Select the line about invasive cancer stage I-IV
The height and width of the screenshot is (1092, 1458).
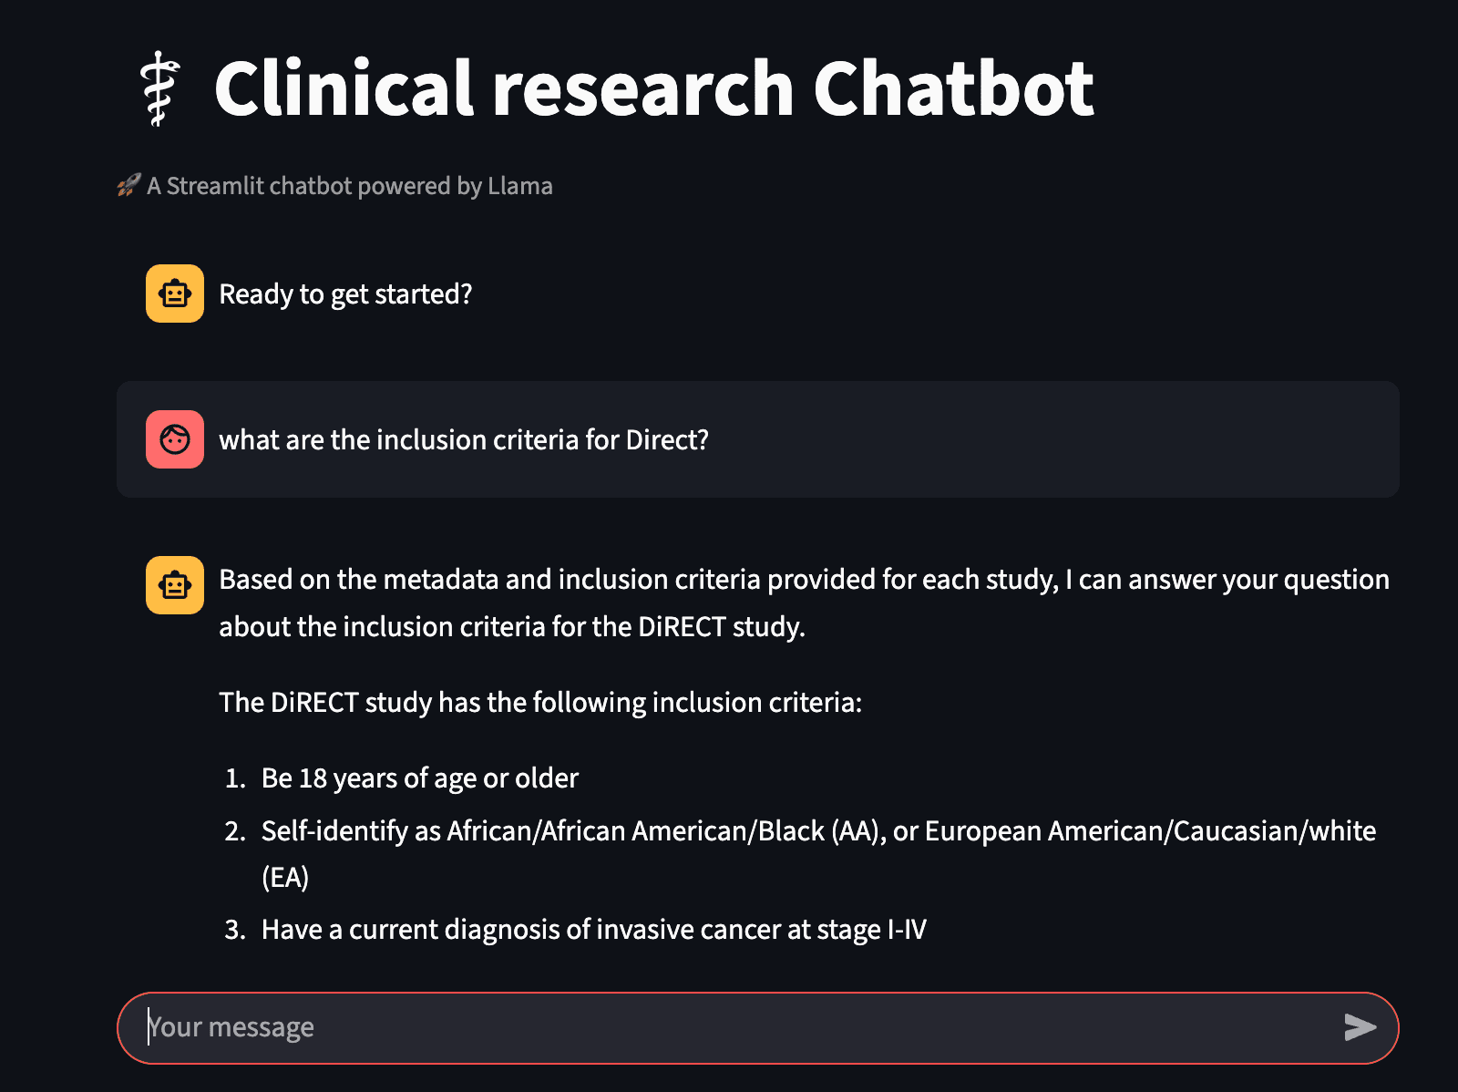[x=593, y=929]
